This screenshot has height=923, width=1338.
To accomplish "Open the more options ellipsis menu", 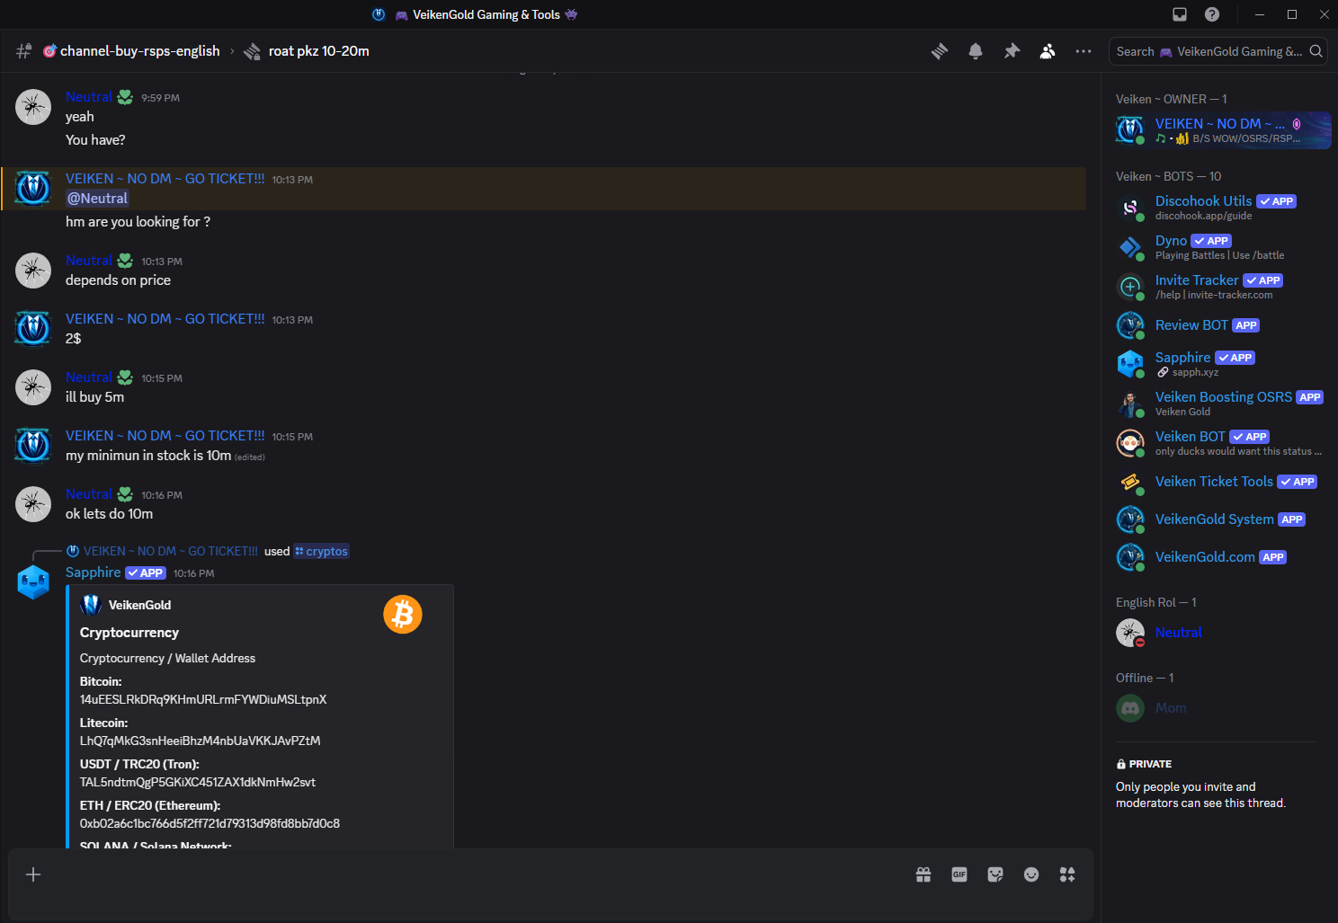I will 1084,51.
